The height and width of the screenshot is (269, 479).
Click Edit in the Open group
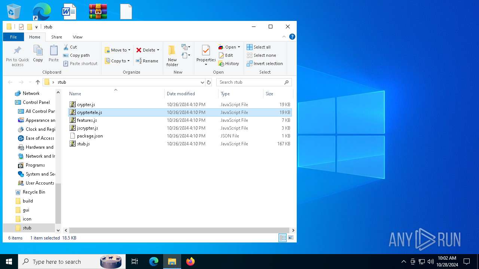226,55
